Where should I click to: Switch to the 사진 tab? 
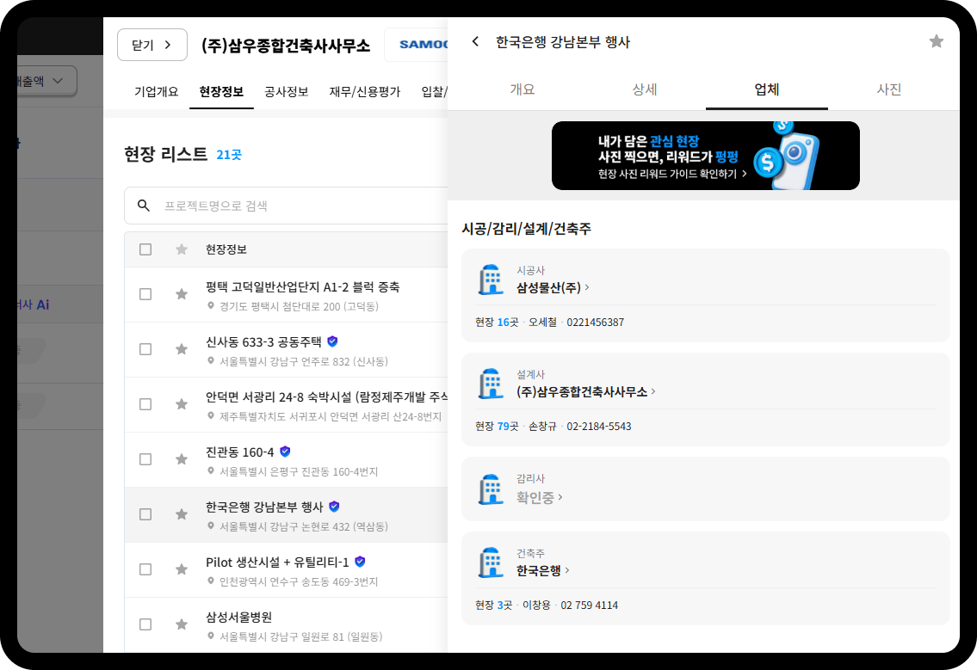tap(889, 89)
